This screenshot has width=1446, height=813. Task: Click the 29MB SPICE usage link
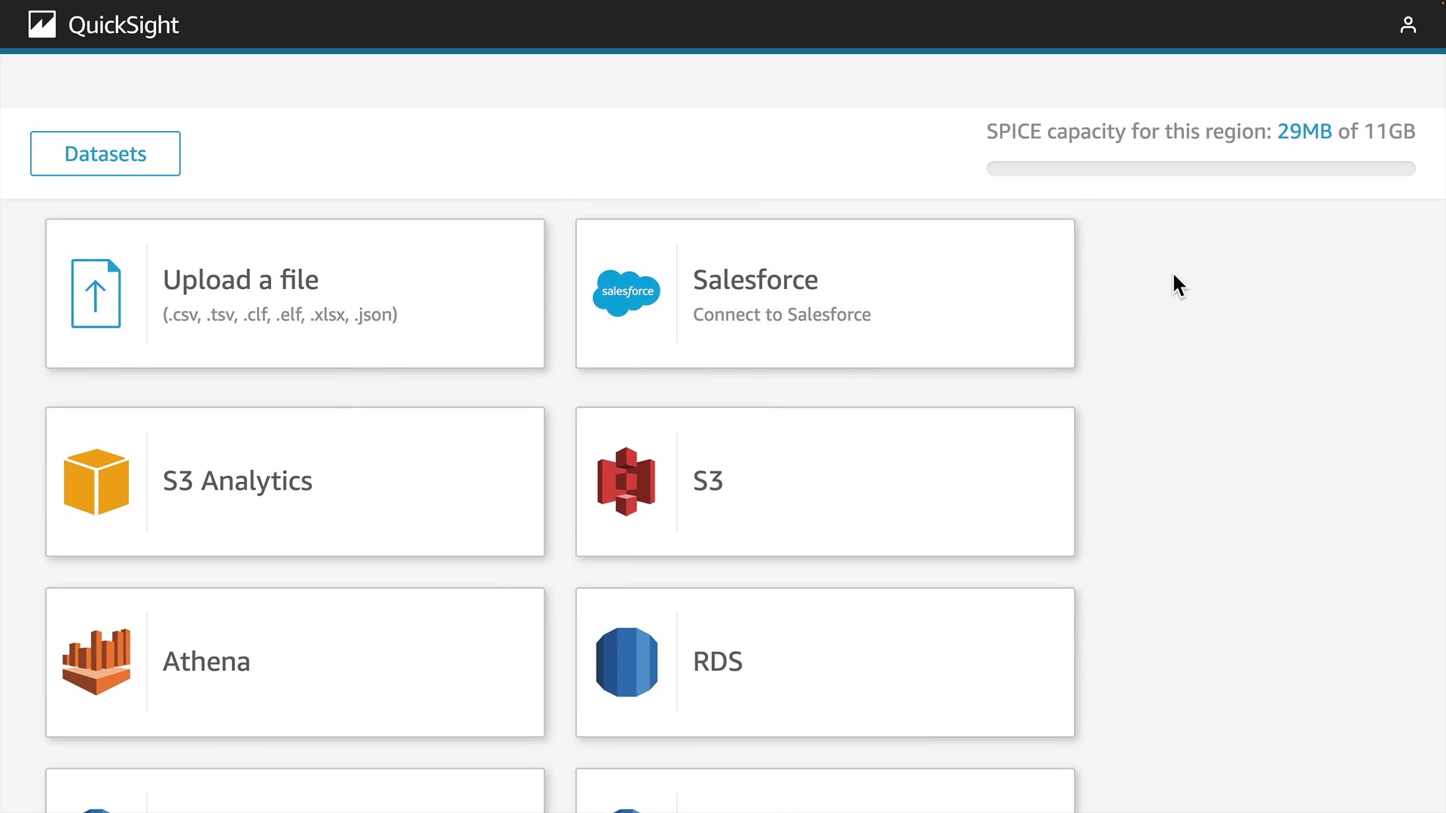tap(1304, 132)
